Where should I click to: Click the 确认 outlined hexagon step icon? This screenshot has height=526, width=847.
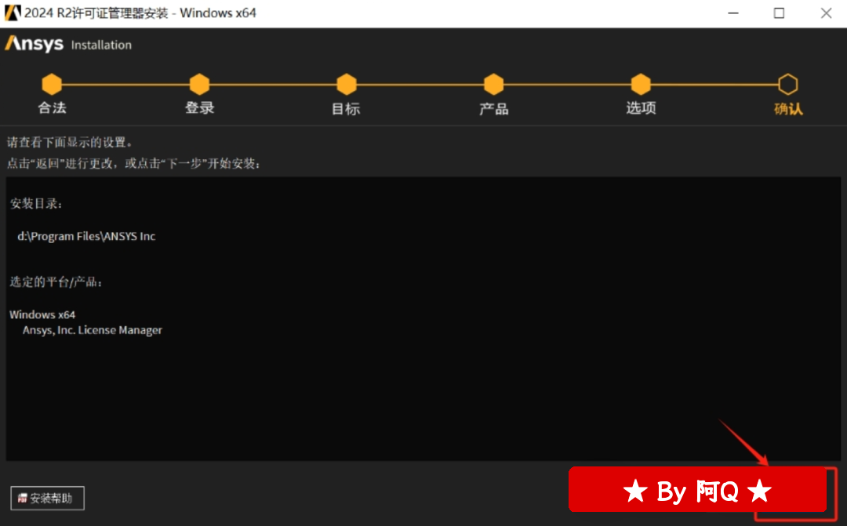787,84
